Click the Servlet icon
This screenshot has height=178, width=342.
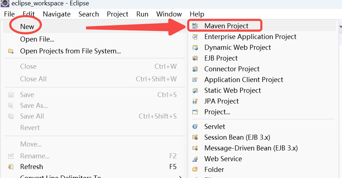click(195, 126)
